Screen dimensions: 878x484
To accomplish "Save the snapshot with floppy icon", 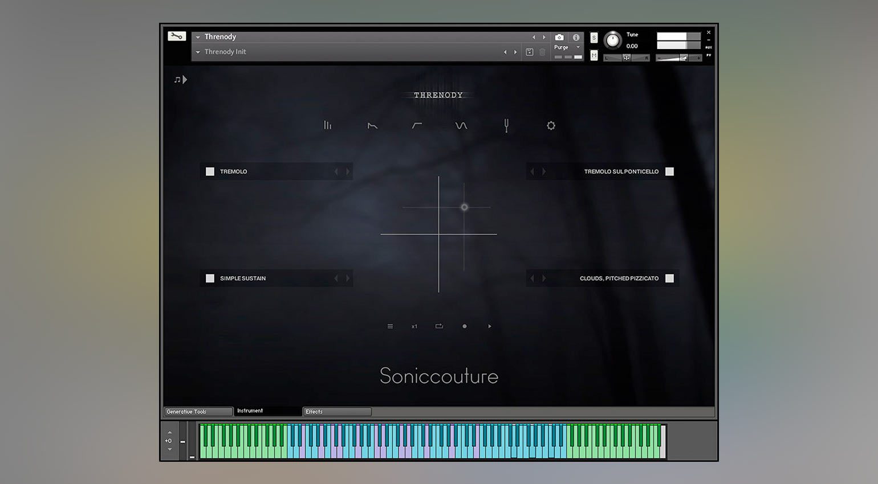I will 530,52.
